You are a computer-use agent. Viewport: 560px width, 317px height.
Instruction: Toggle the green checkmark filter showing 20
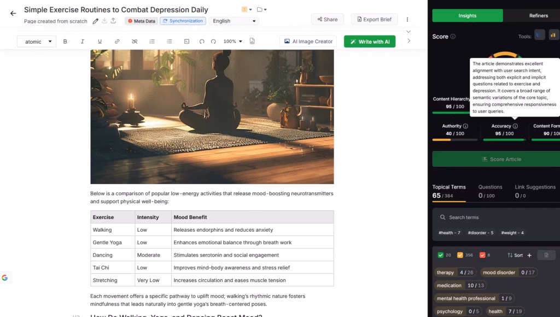point(440,255)
